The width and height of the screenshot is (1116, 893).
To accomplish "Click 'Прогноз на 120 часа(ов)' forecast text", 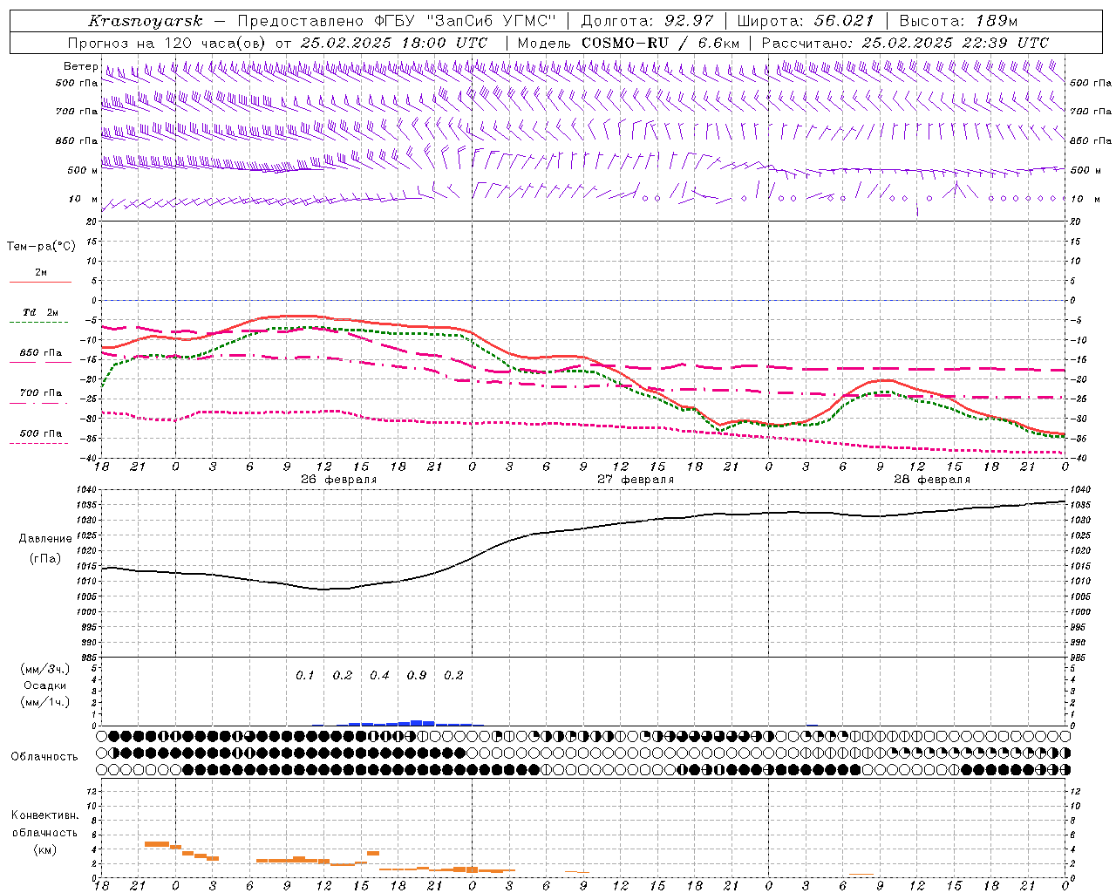I will coord(167,43).
